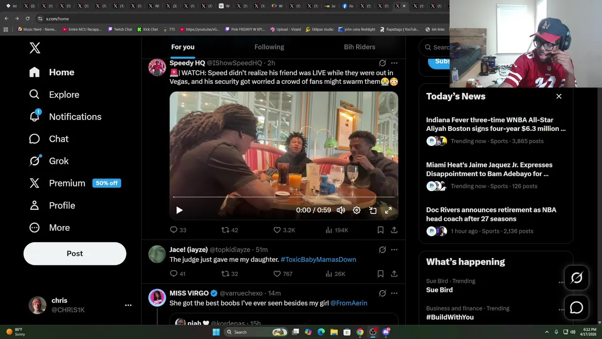Go to Profile page
This screenshot has width=602, height=339.
(52, 205)
